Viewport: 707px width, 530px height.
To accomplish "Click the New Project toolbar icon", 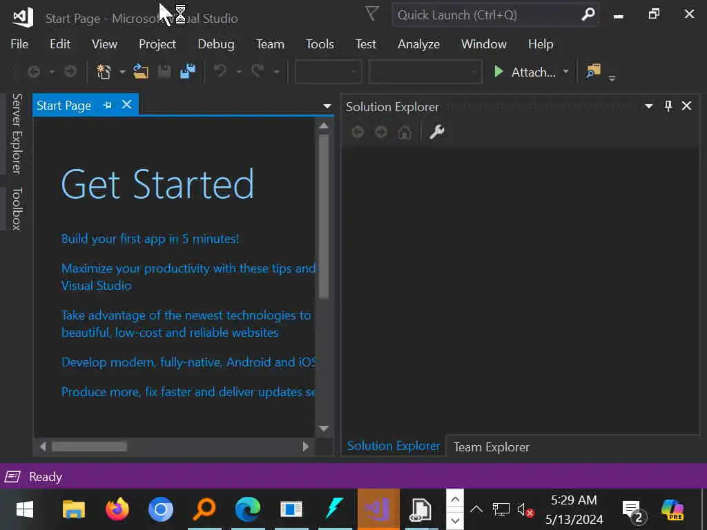I will [104, 72].
